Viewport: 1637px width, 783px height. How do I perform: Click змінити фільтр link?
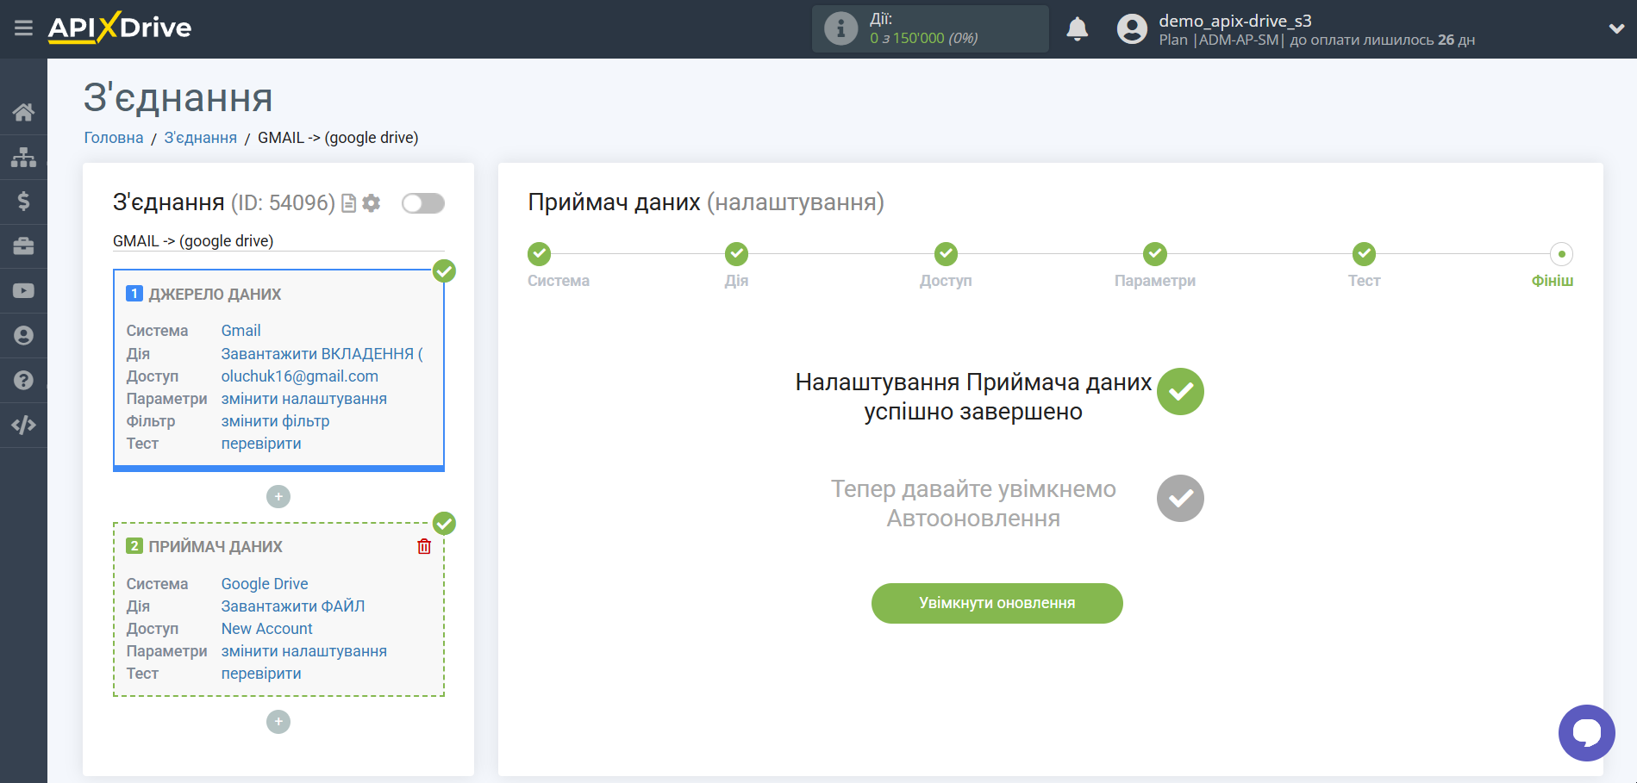275,421
